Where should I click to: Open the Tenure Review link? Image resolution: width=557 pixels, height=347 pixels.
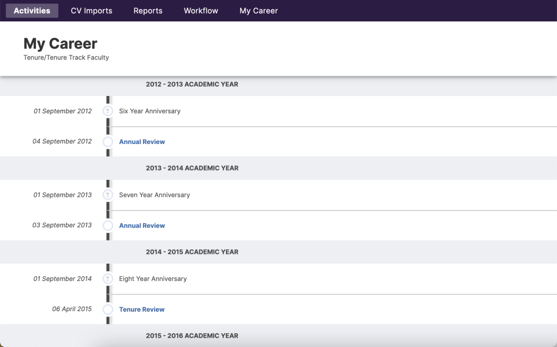[x=142, y=309]
